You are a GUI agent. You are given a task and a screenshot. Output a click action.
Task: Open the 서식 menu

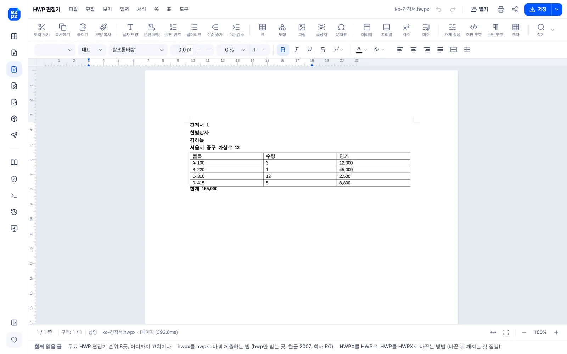click(x=141, y=9)
